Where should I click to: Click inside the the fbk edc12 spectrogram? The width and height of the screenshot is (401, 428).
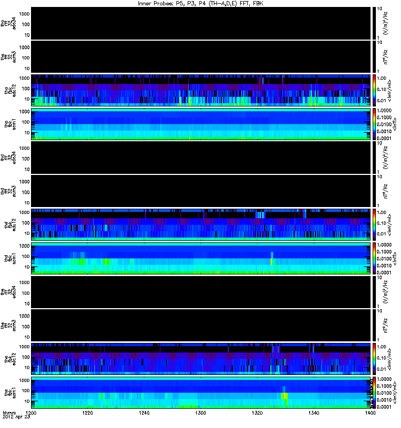click(x=201, y=359)
